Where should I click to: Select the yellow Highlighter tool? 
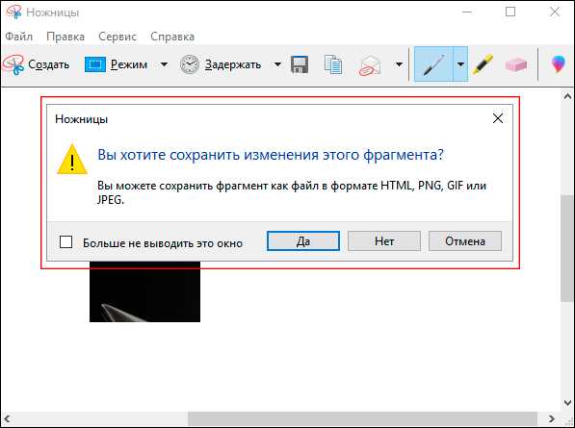coord(483,64)
